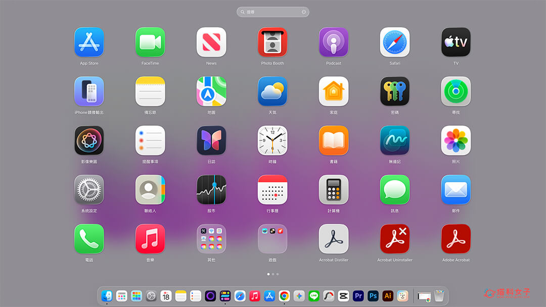This screenshot has height=307, width=546.
Task: Open the Home app (家庭)
Action: tap(334, 91)
